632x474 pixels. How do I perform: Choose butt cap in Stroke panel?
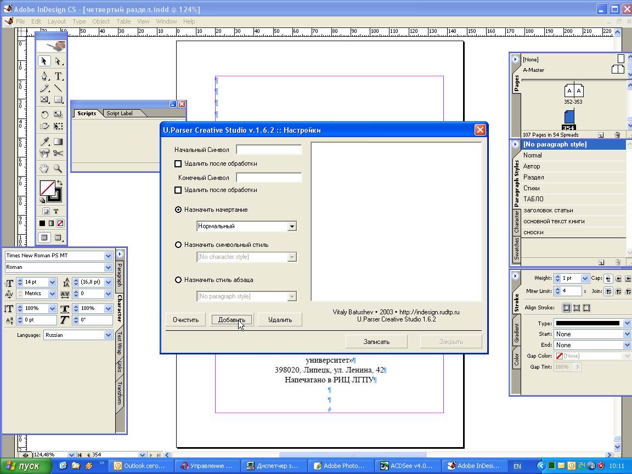(608, 279)
